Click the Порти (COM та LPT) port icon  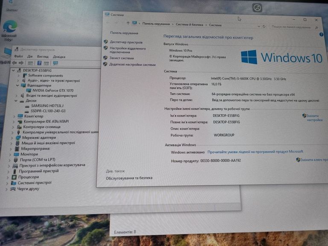point(16,160)
